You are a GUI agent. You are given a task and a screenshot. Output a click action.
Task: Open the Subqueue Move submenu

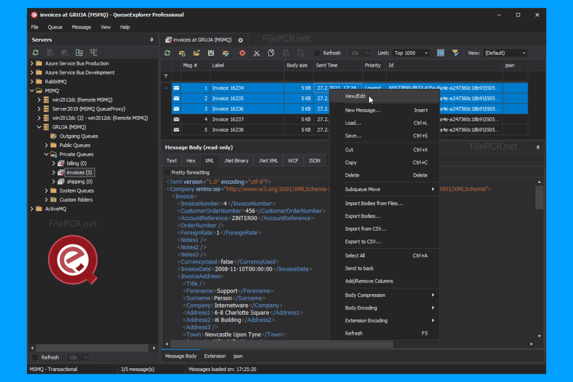[384, 190]
